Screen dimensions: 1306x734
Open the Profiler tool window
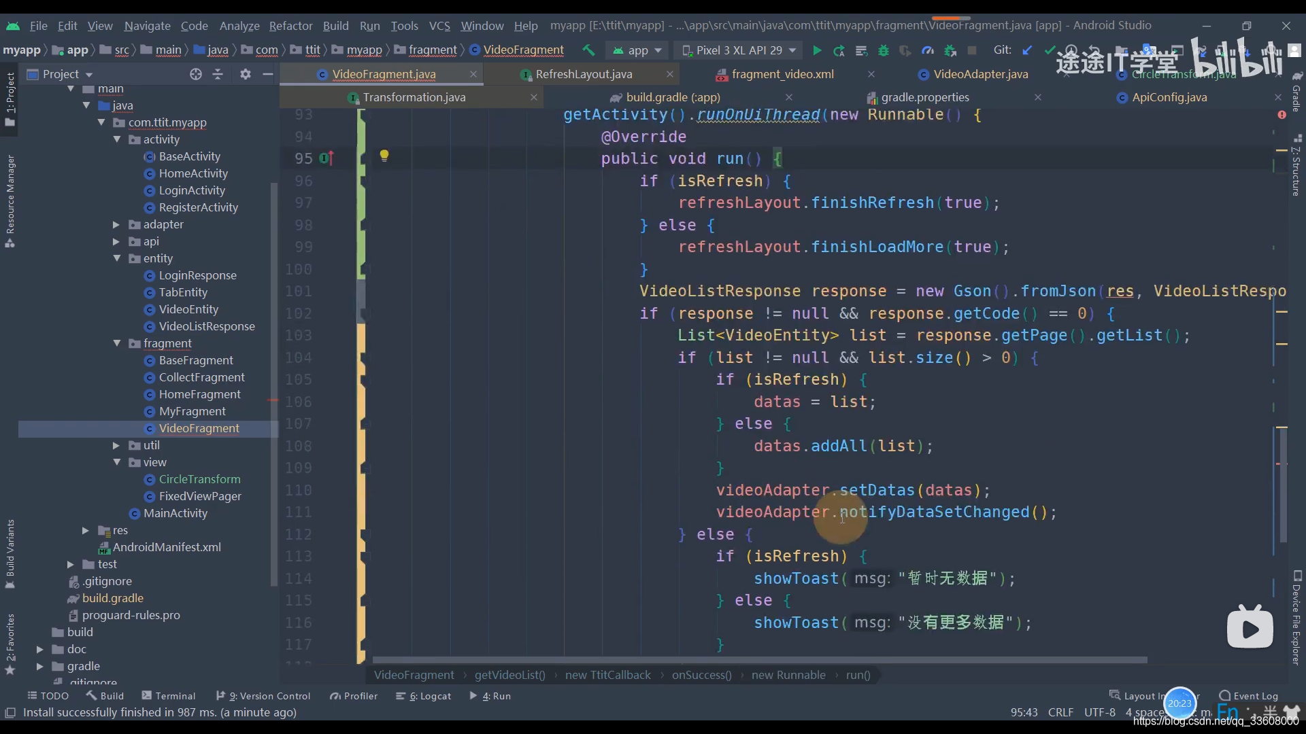click(354, 696)
